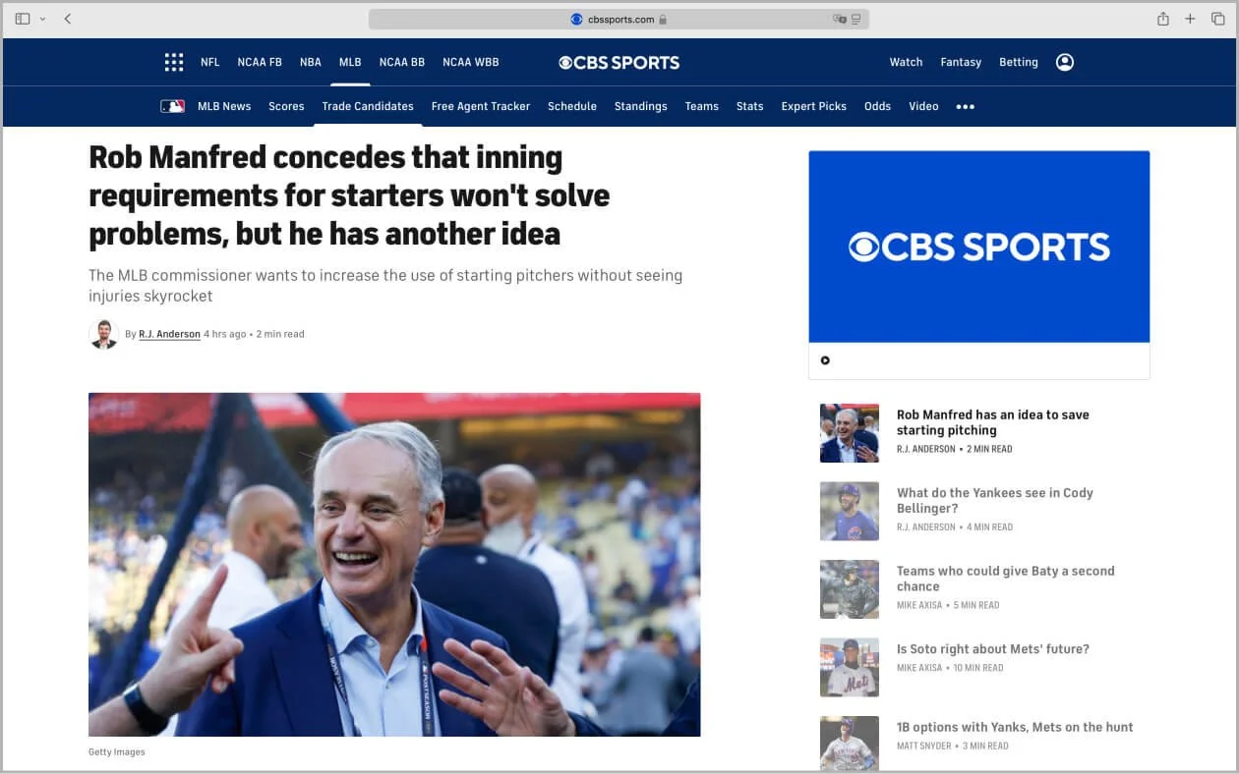This screenshot has width=1239, height=774.
Task: Click the CBS Sports header logo
Action: click(x=619, y=62)
